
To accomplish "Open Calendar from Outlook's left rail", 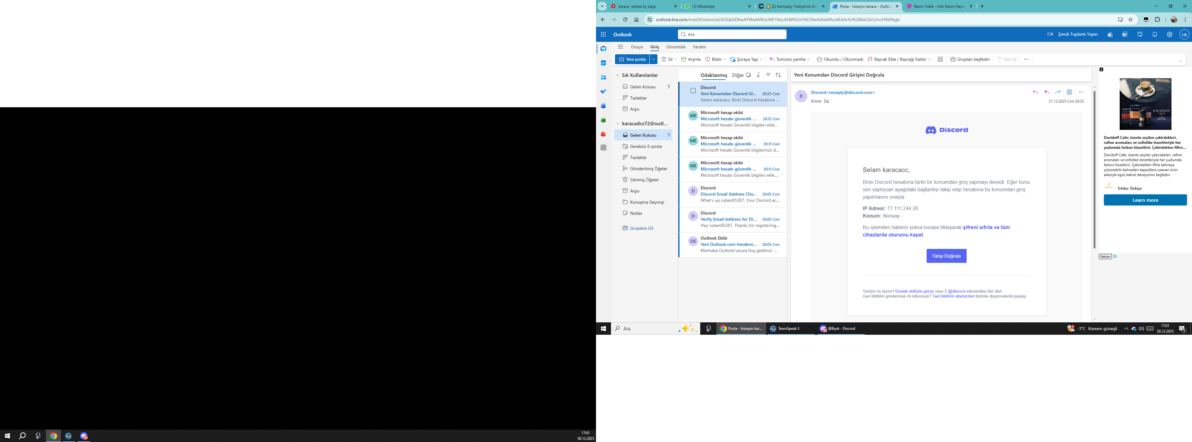I will (x=603, y=63).
